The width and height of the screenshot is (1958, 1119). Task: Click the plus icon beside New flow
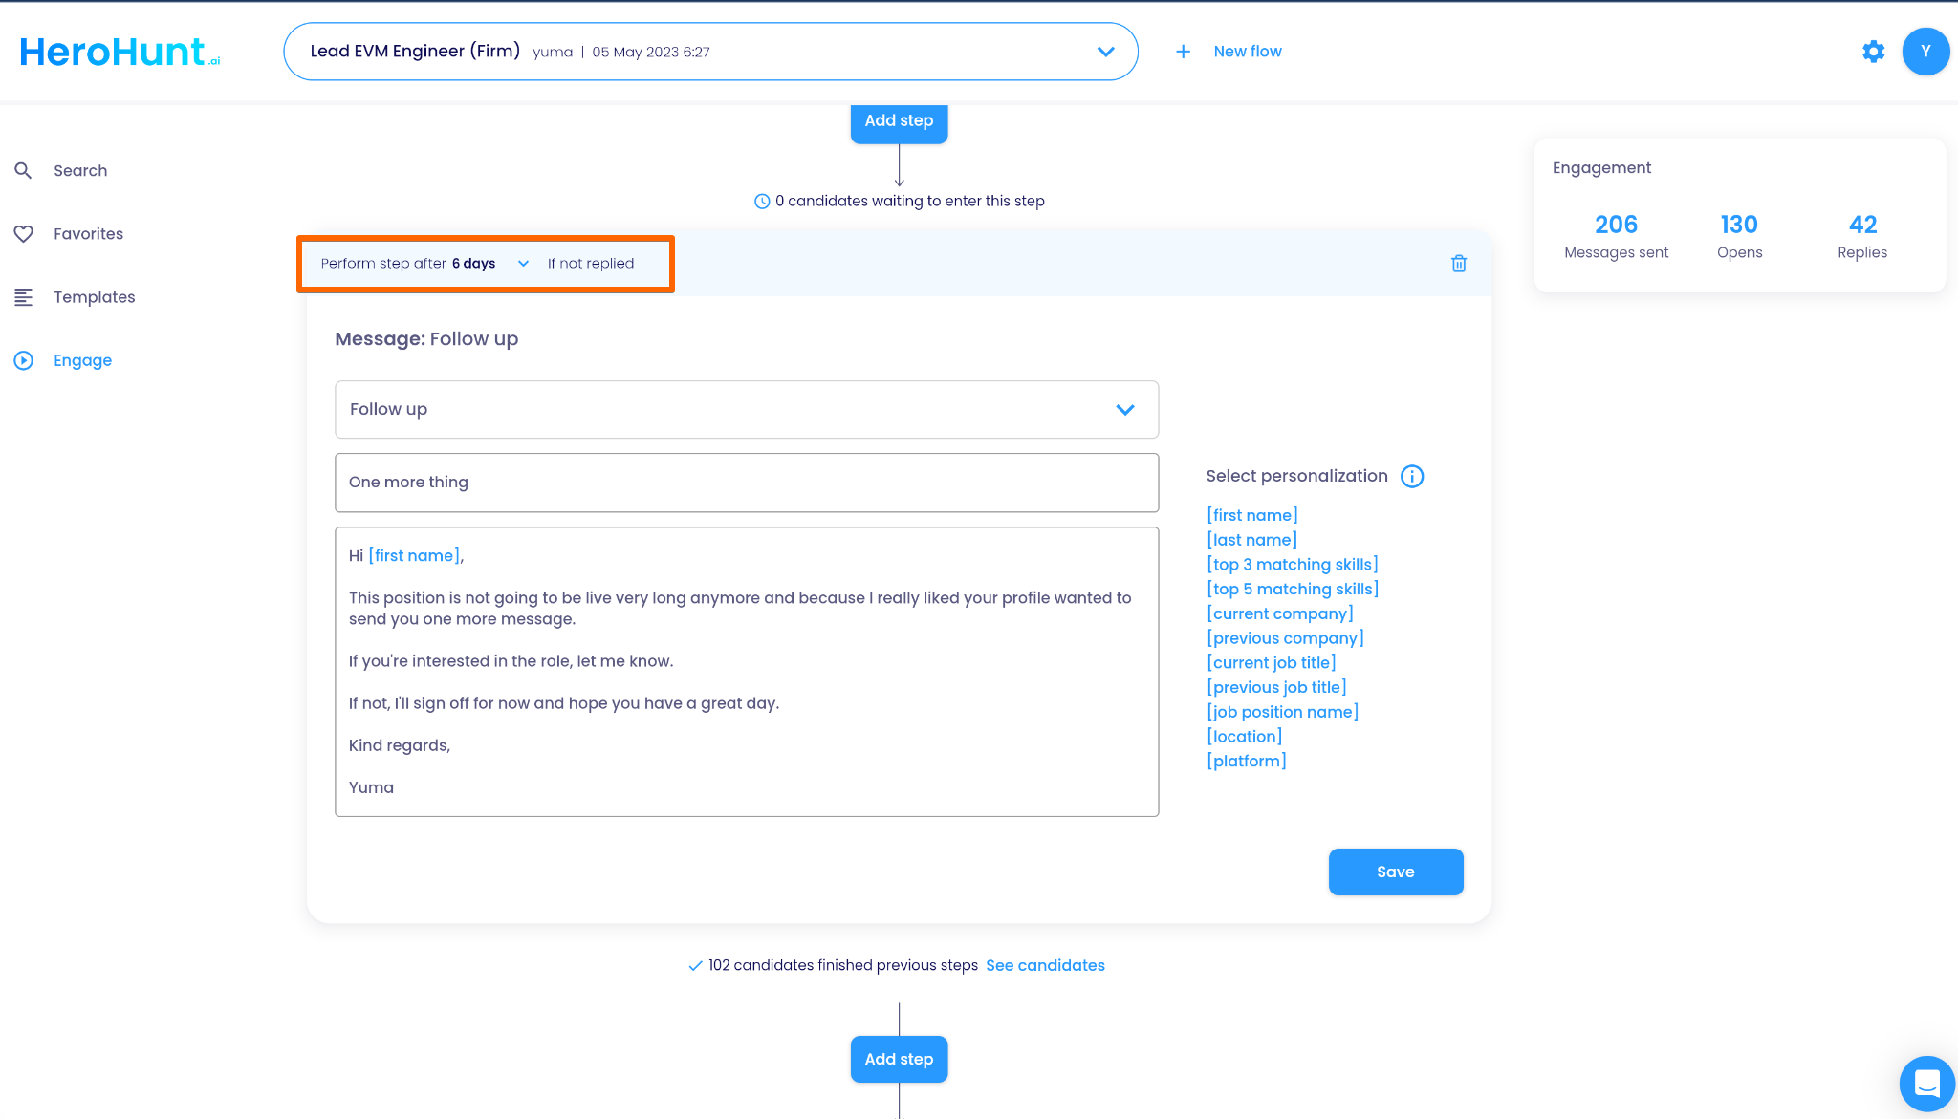click(1183, 52)
